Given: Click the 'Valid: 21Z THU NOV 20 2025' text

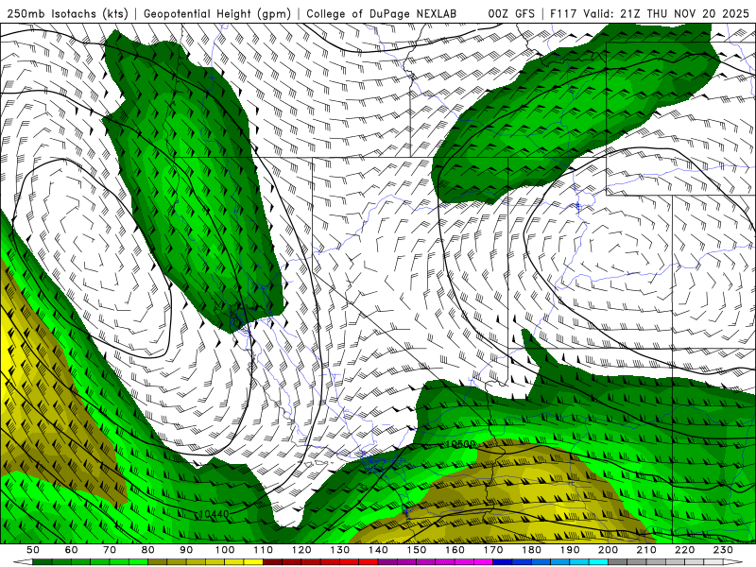Looking at the screenshot, I should pos(666,13).
